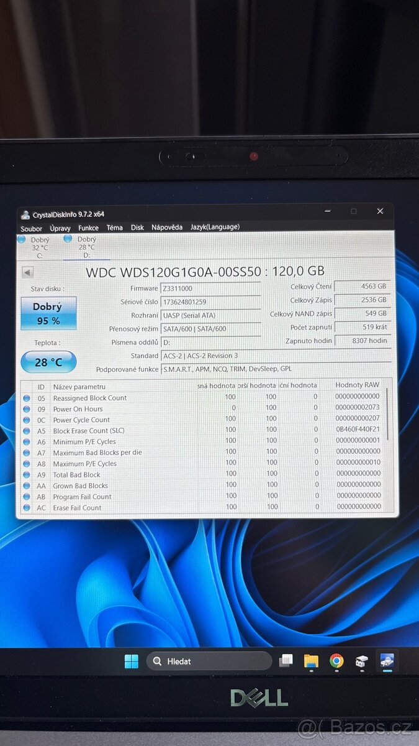Click the status dot of Maximum P/E Cycles
The height and width of the screenshot is (746, 419).
[x=27, y=464]
